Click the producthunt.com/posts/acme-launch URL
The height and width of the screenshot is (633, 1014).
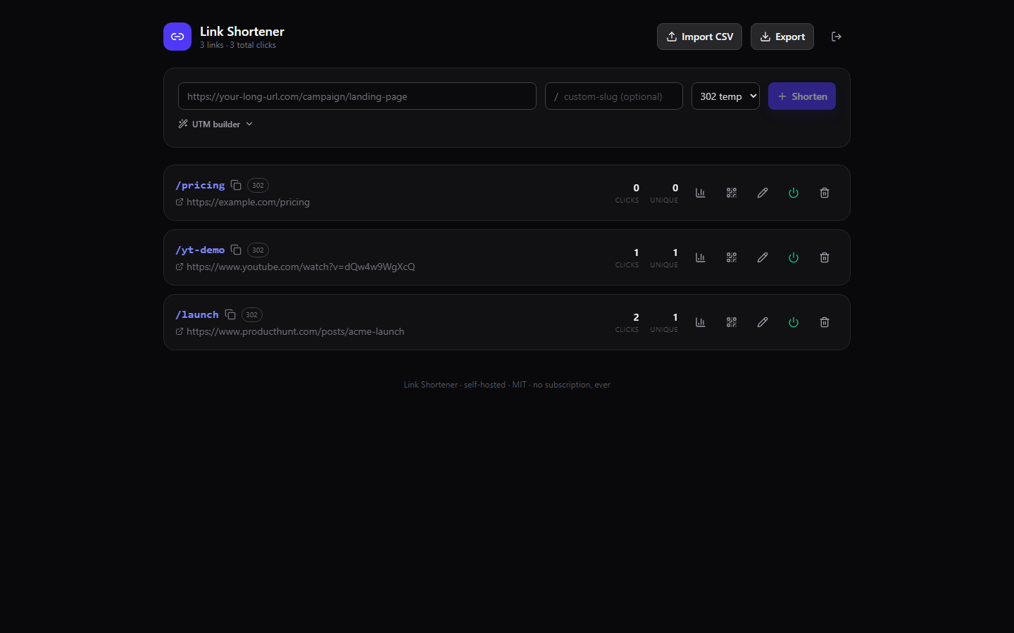tap(295, 331)
